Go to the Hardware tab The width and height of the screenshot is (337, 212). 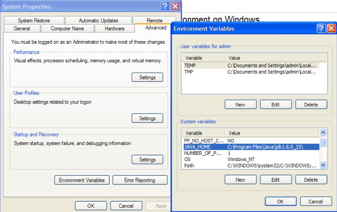tap(114, 29)
